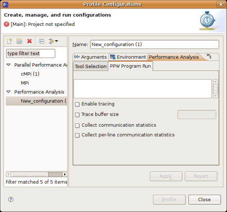Check Collect per-line communication statistics
Image resolution: width=227 pixels, height=212 pixels.
point(77,135)
